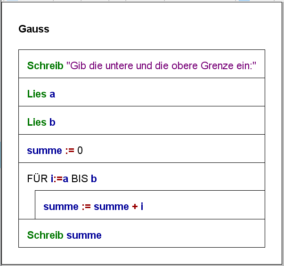The height and width of the screenshot is (266, 284).
Task: Select the FÜR loop header
Action: pyautogui.click(x=142, y=177)
